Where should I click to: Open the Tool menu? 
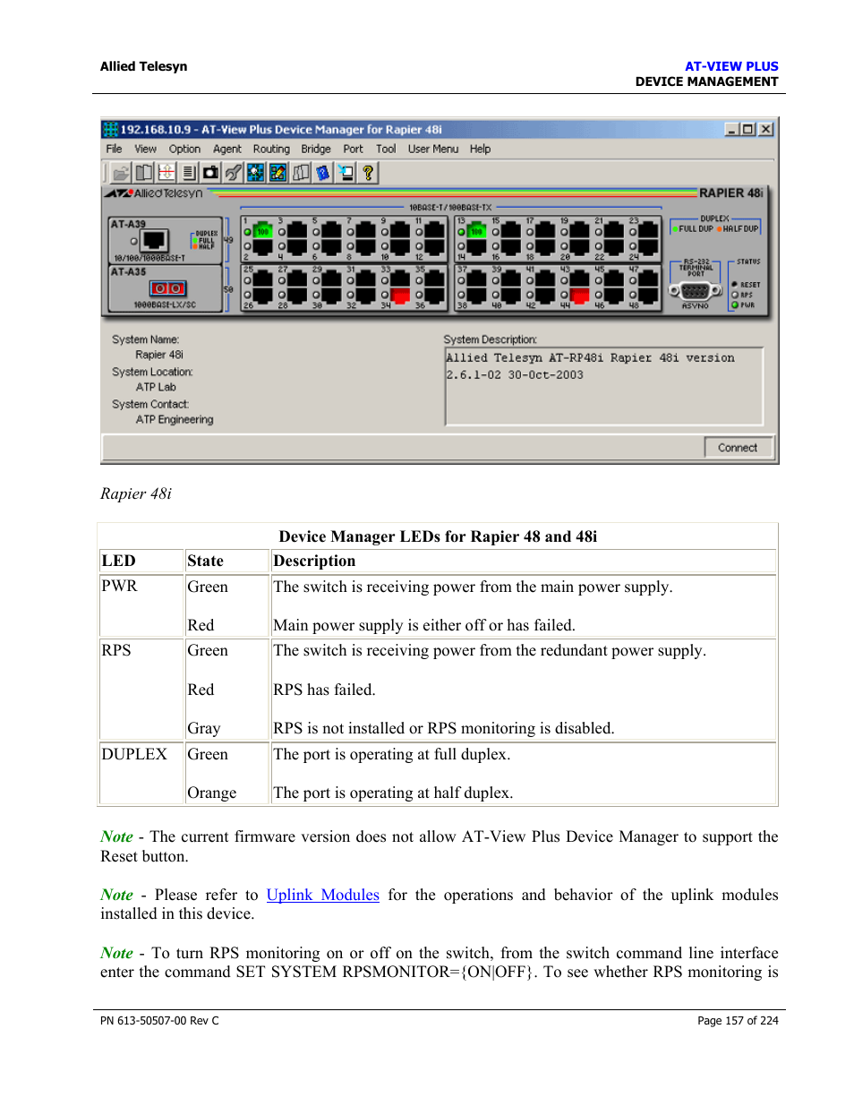(x=386, y=150)
